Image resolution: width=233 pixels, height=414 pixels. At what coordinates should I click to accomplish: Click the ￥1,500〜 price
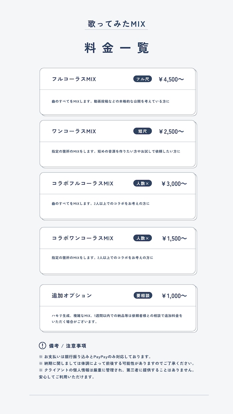(x=174, y=238)
